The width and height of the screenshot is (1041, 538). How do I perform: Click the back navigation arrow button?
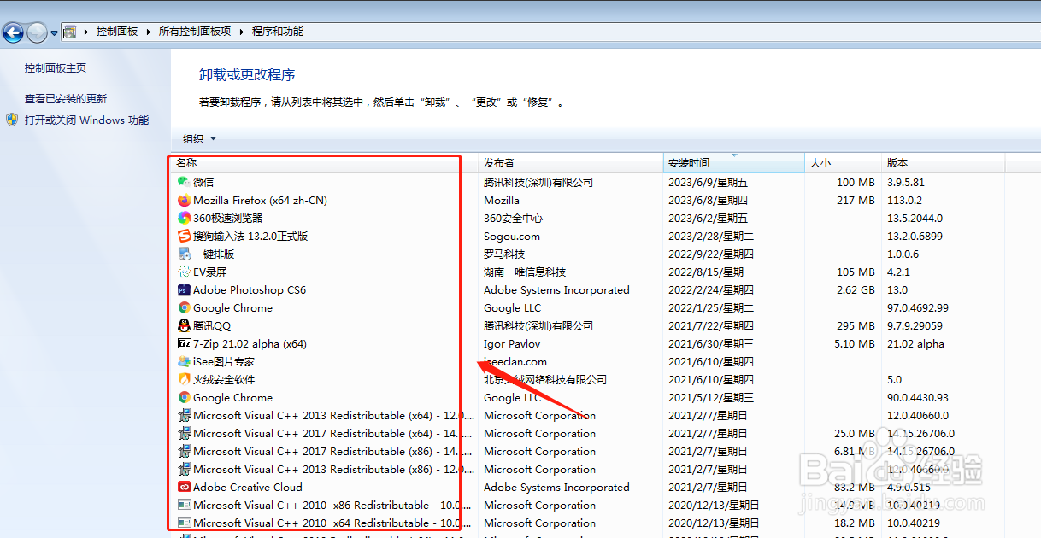pos(13,32)
